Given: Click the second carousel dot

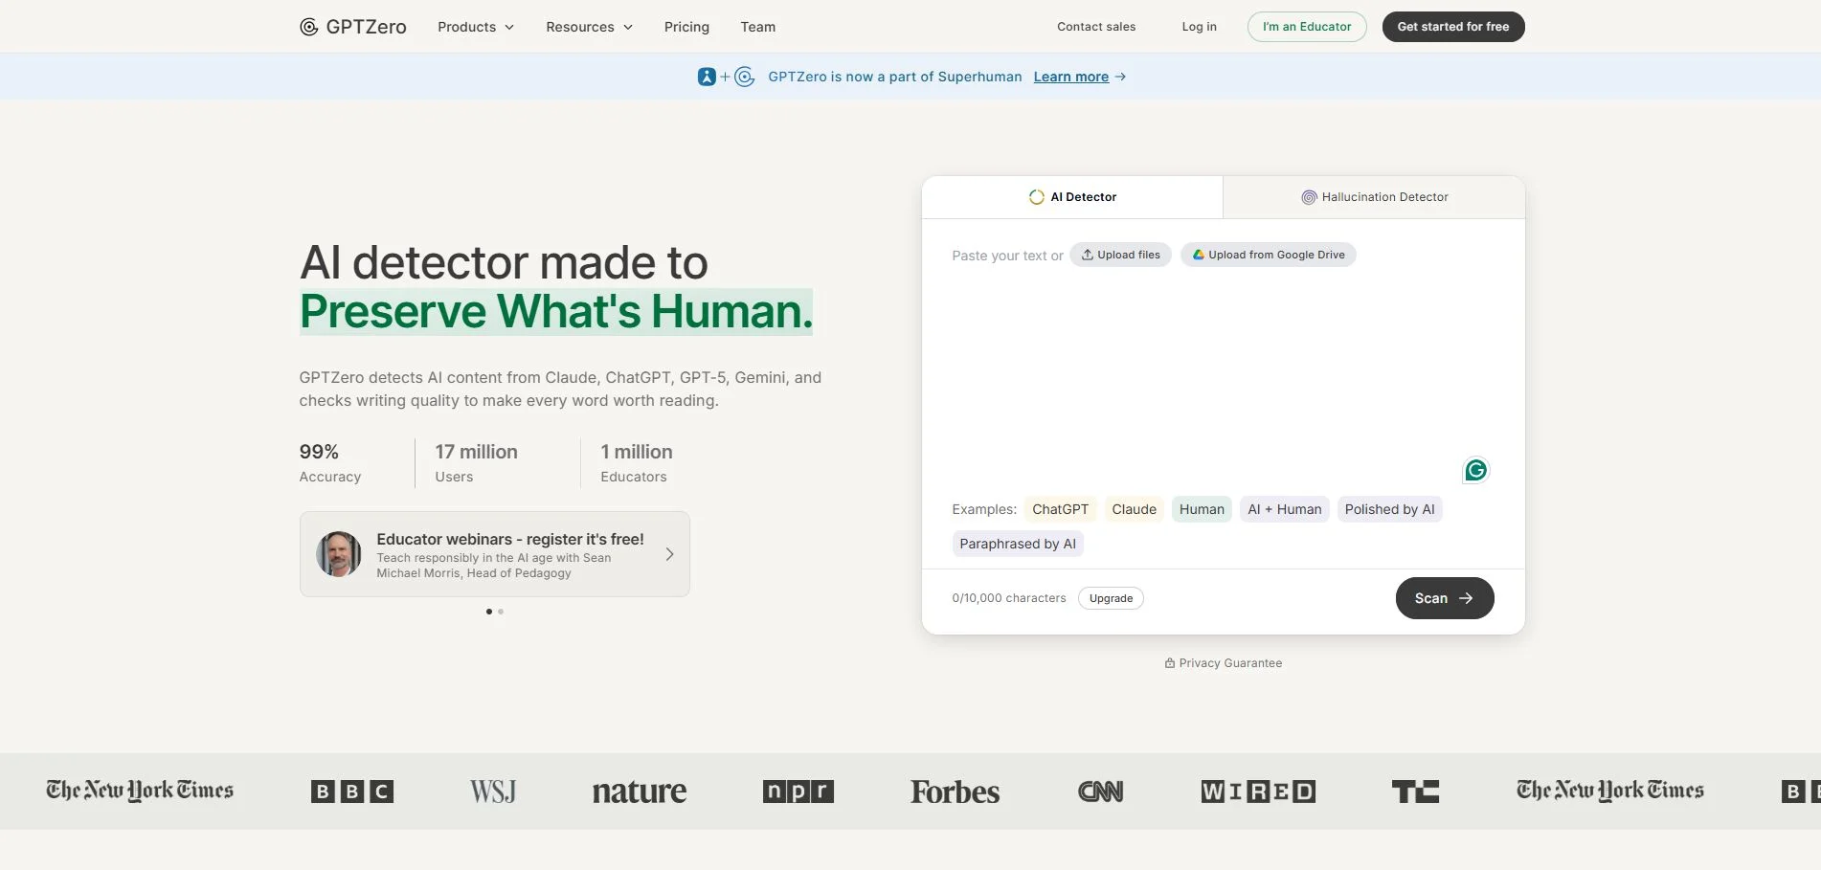Looking at the screenshot, I should pyautogui.click(x=501, y=612).
